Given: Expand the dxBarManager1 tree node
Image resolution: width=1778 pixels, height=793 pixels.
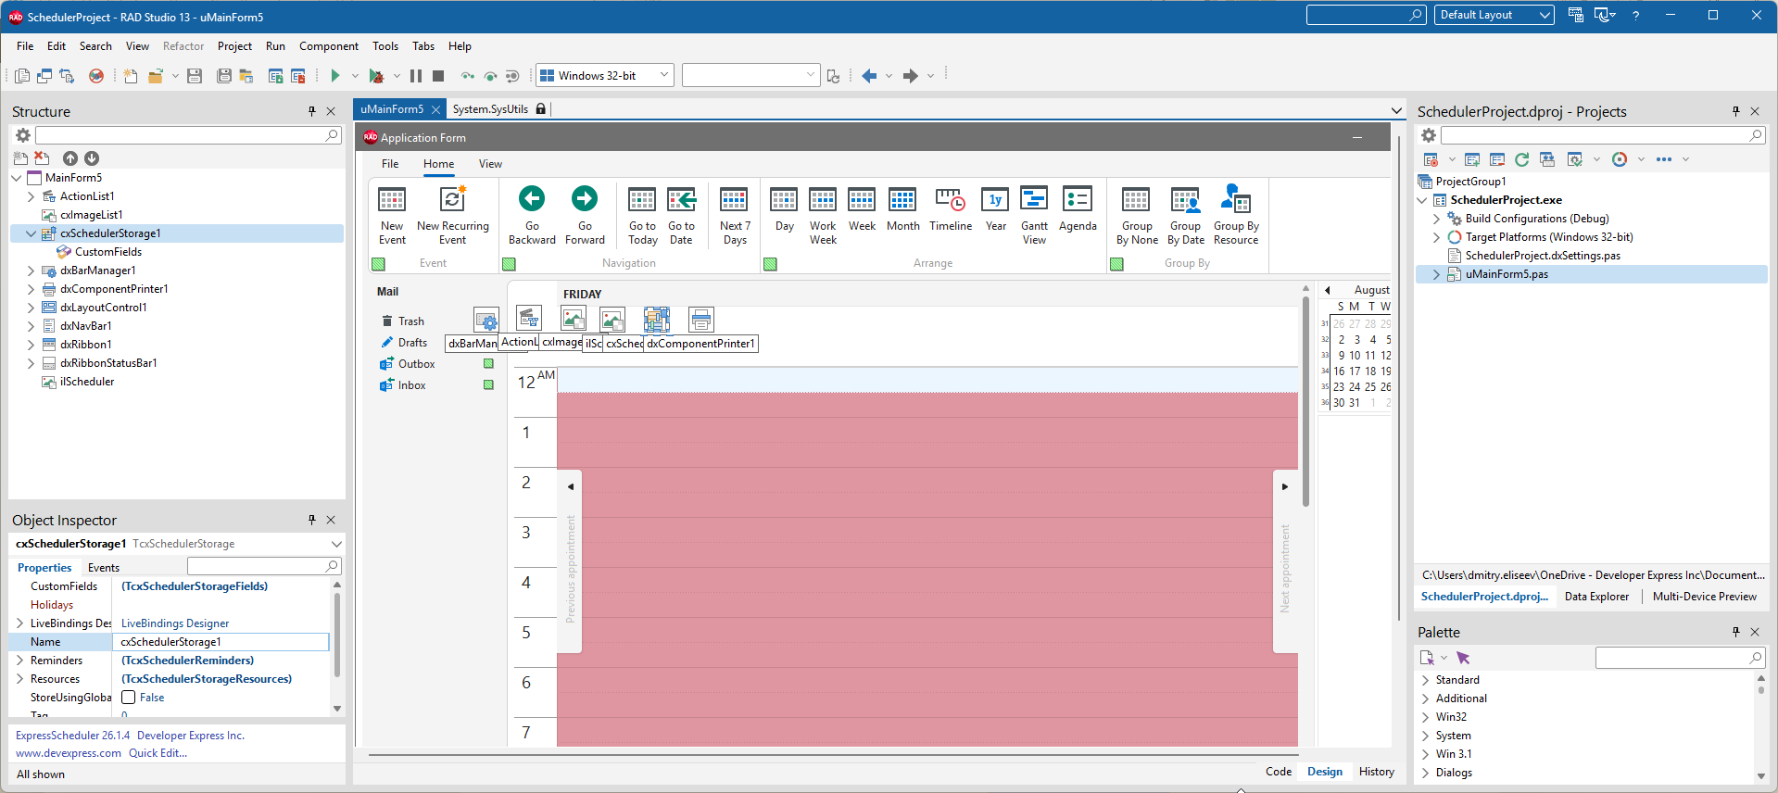Looking at the screenshot, I should pyautogui.click(x=32, y=271).
